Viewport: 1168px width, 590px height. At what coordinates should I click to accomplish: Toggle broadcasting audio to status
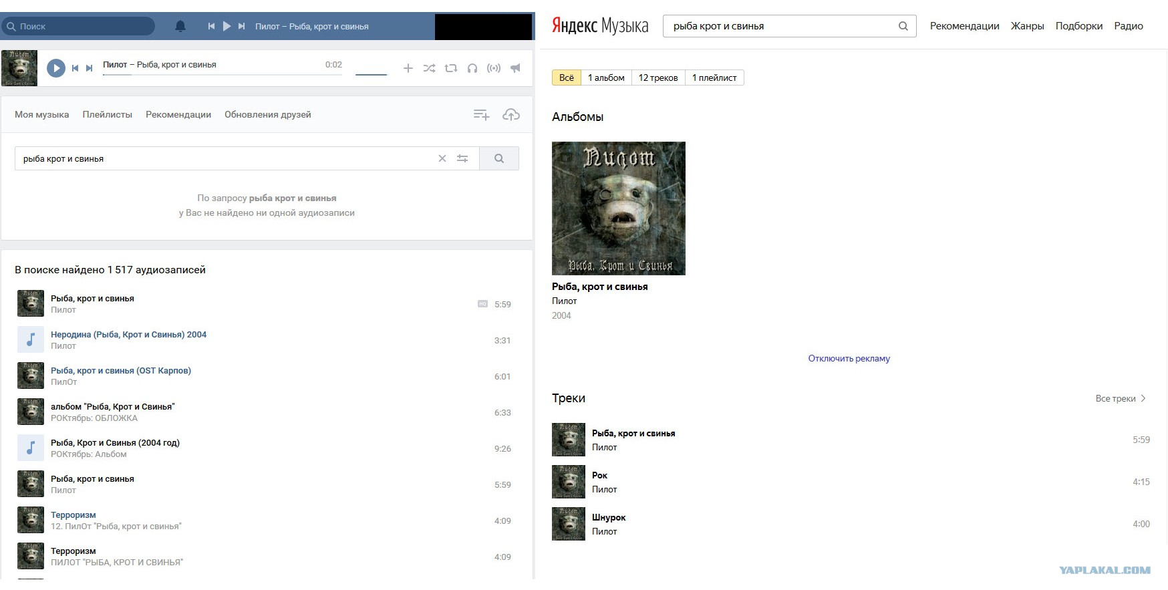tap(494, 68)
